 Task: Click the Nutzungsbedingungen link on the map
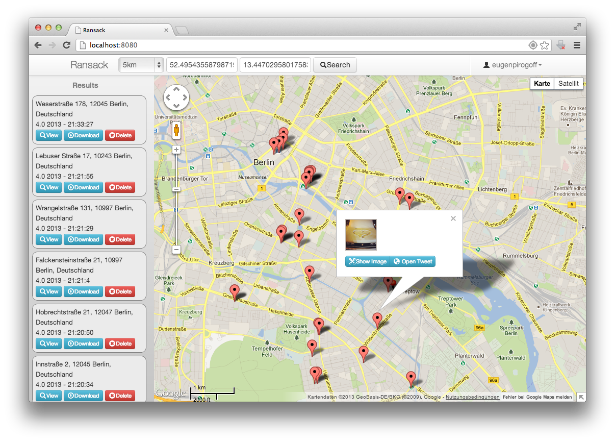click(x=472, y=397)
